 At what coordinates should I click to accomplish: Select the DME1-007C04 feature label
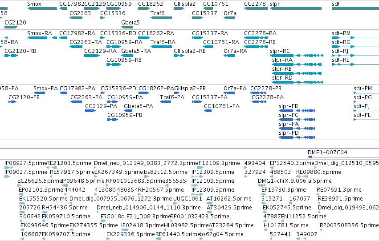327,152
